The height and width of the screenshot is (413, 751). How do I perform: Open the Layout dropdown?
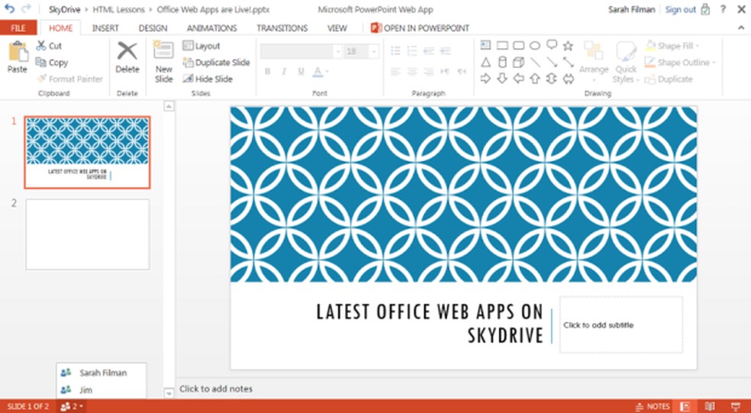(201, 46)
